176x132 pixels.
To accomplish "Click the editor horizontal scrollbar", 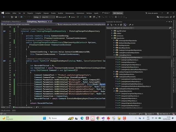I will pyautogui.click(x=74, y=107).
